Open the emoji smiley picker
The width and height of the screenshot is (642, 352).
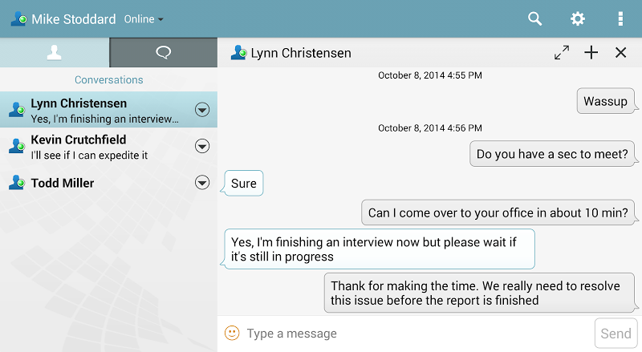click(x=232, y=333)
